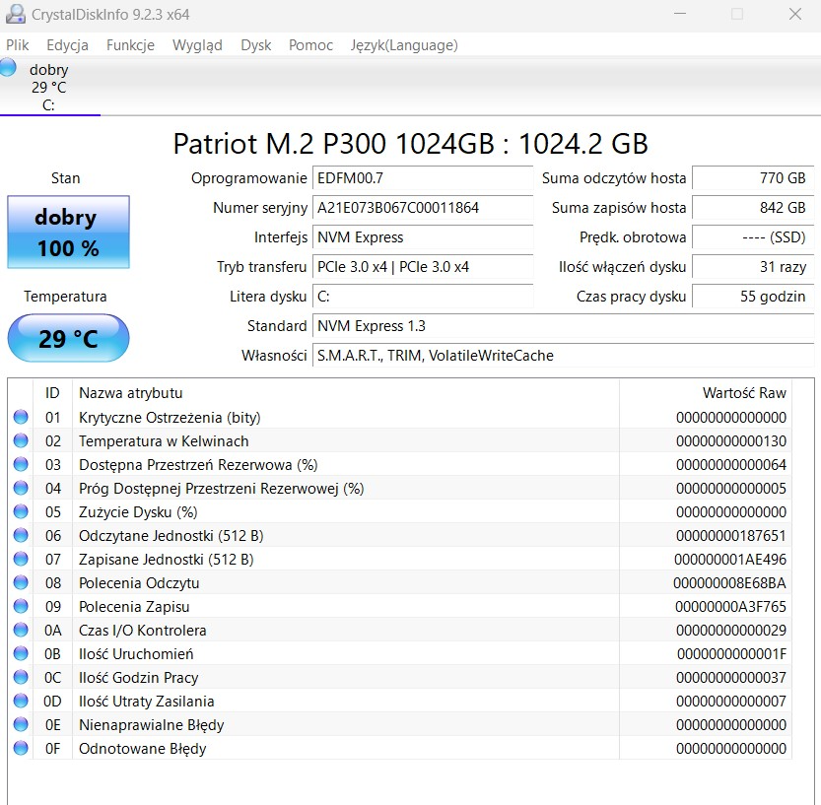Click status icon for Polecenia Odczytu row
This screenshot has height=805, width=821.
[21, 583]
